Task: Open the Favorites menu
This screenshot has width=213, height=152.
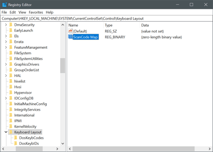Action: (x=36, y=12)
